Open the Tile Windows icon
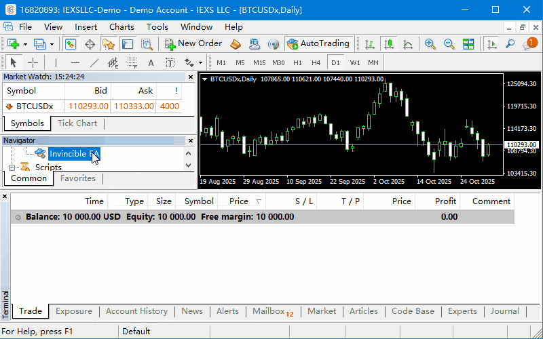The image size is (543, 339). click(x=468, y=44)
